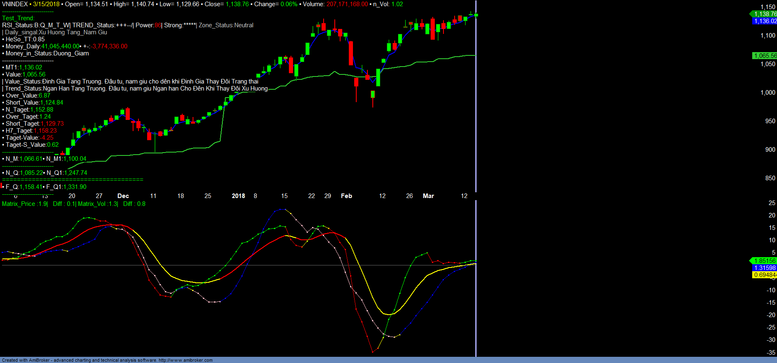Click the green 1.85156 indicator tag
This screenshot has width=777, height=363.
tap(765, 261)
